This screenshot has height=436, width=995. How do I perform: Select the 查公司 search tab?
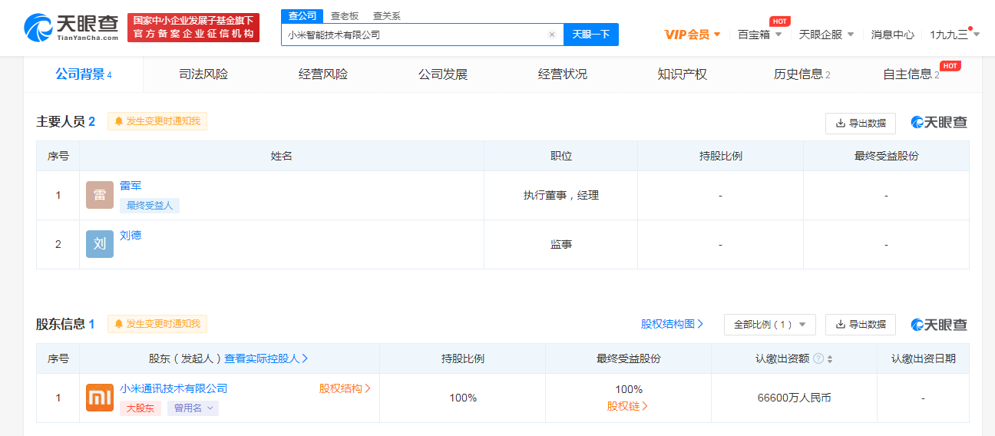[x=302, y=16]
